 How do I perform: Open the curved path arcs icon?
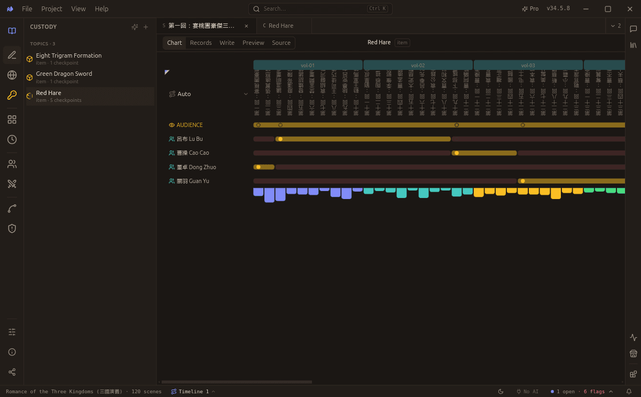click(x=12, y=208)
